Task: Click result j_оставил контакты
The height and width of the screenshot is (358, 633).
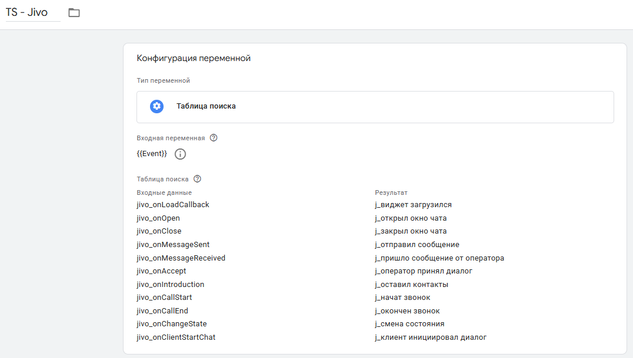Action: click(411, 284)
